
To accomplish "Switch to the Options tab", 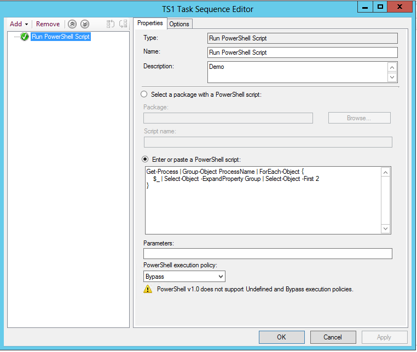I will 179,24.
